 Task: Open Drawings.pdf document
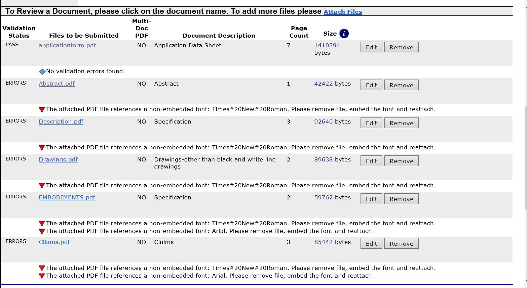pyautogui.click(x=58, y=159)
